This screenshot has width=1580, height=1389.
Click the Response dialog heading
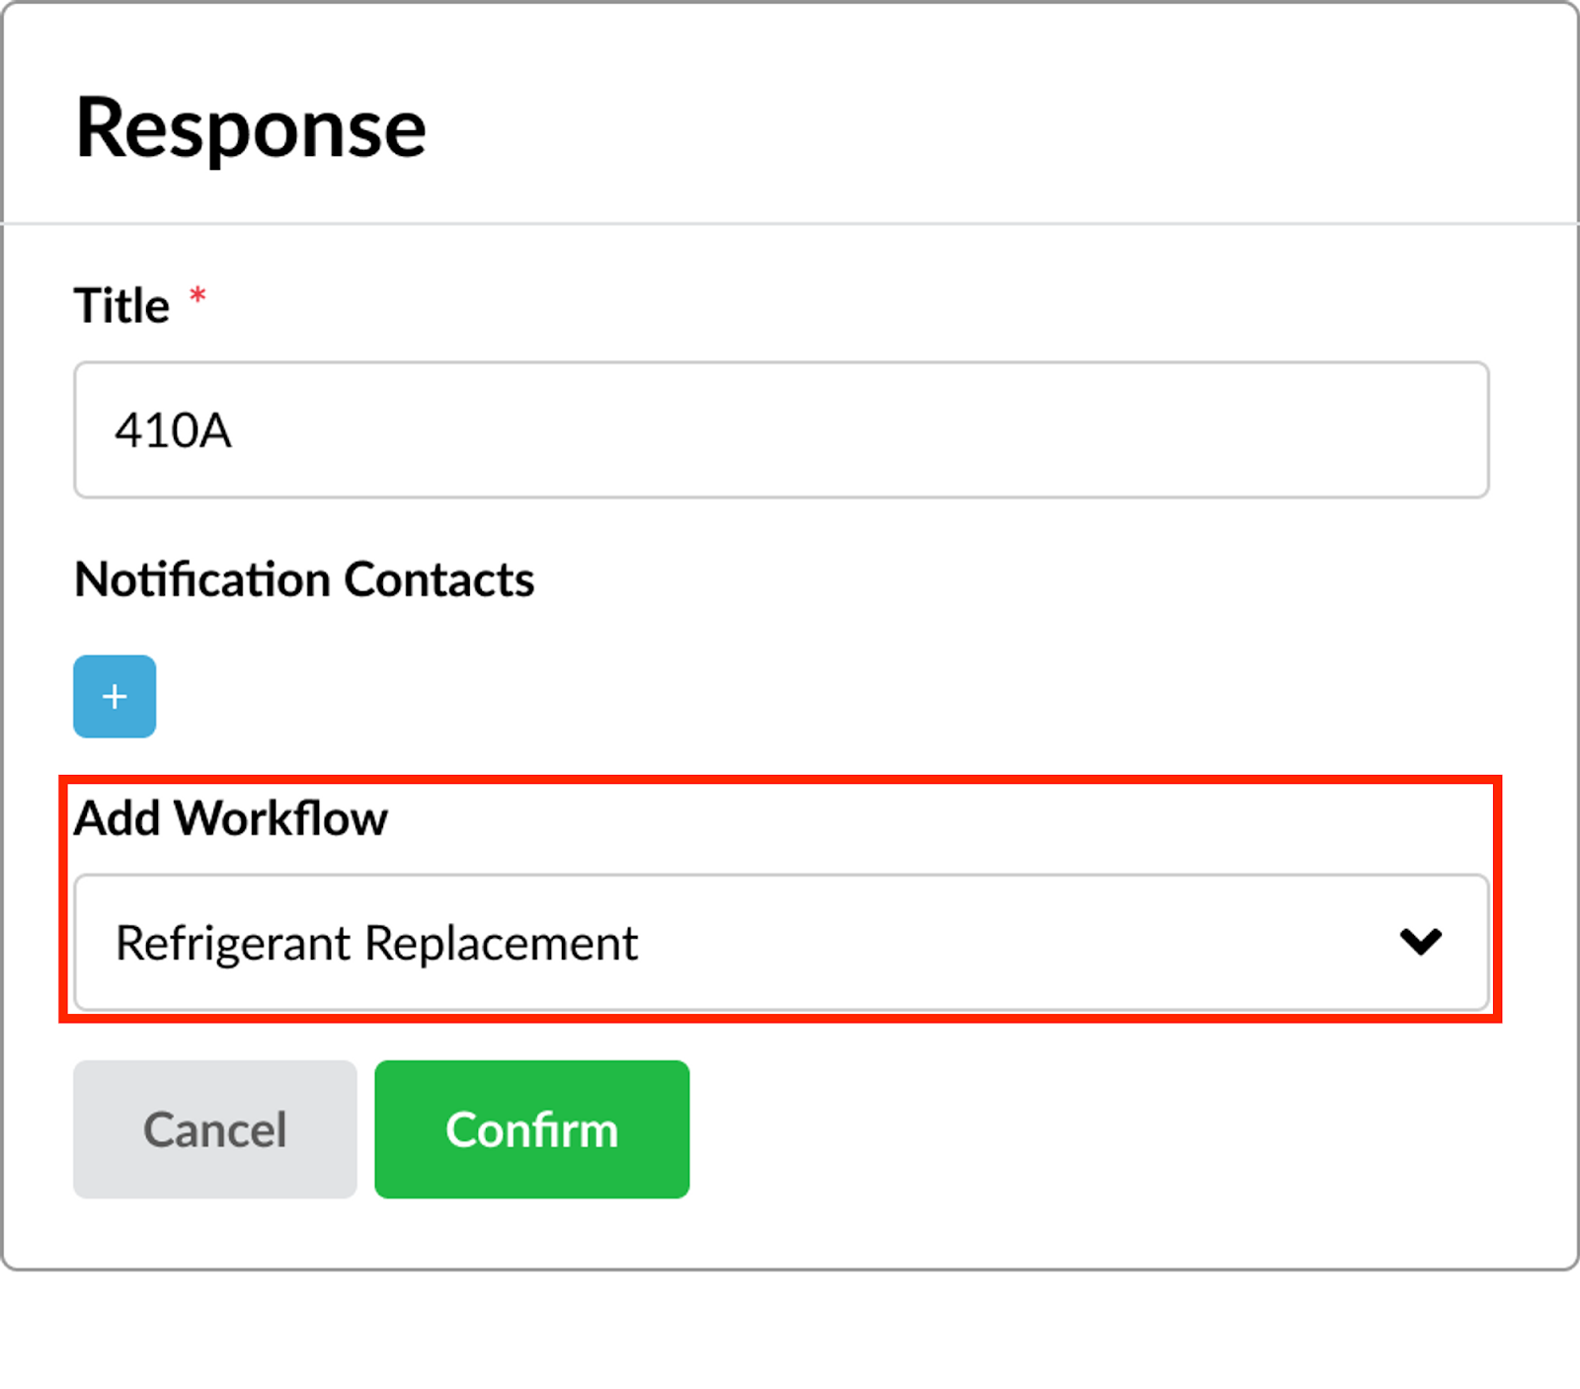click(x=251, y=128)
